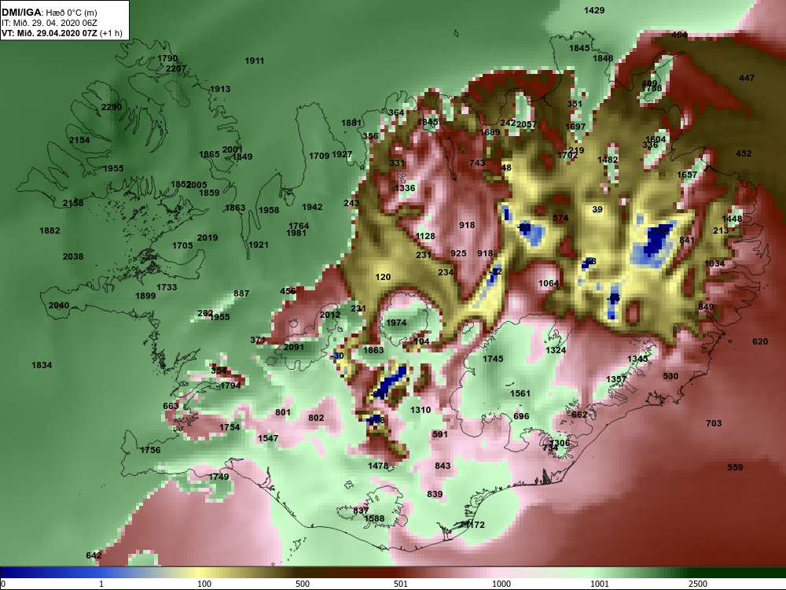786x590 pixels.
Task: Click the map value 1429
Action: point(594,10)
